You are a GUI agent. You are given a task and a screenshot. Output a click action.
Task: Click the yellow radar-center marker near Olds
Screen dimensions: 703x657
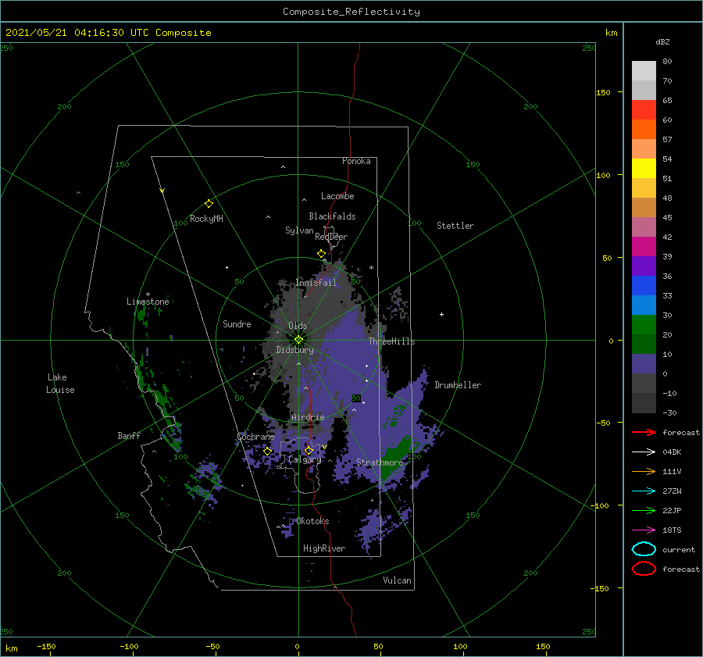(x=298, y=340)
